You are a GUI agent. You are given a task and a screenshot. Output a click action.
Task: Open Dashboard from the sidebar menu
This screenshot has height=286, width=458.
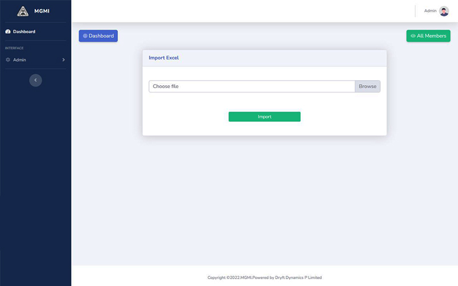[x=24, y=31]
